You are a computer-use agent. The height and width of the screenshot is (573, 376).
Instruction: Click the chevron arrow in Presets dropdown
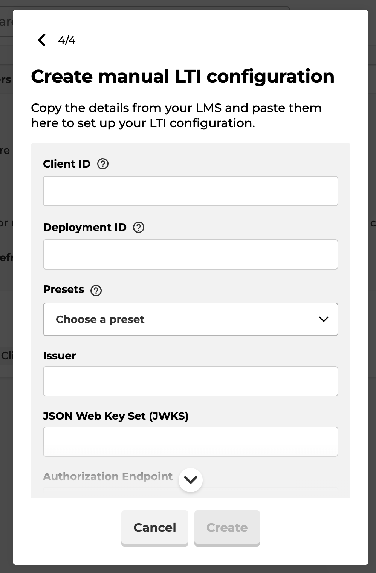coord(324,319)
